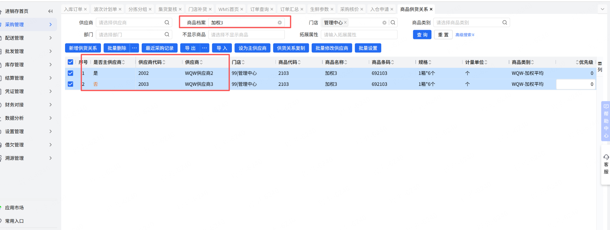Open 进销存首页 in the sidebar
This screenshot has height=230, width=610.
point(17,11)
